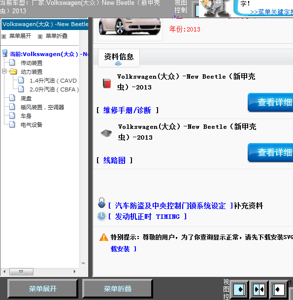Click the repair manual title Volkswagen-New Beetle-2013
The height and width of the screenshot is (300, 293).
click(x=186, y=82)
